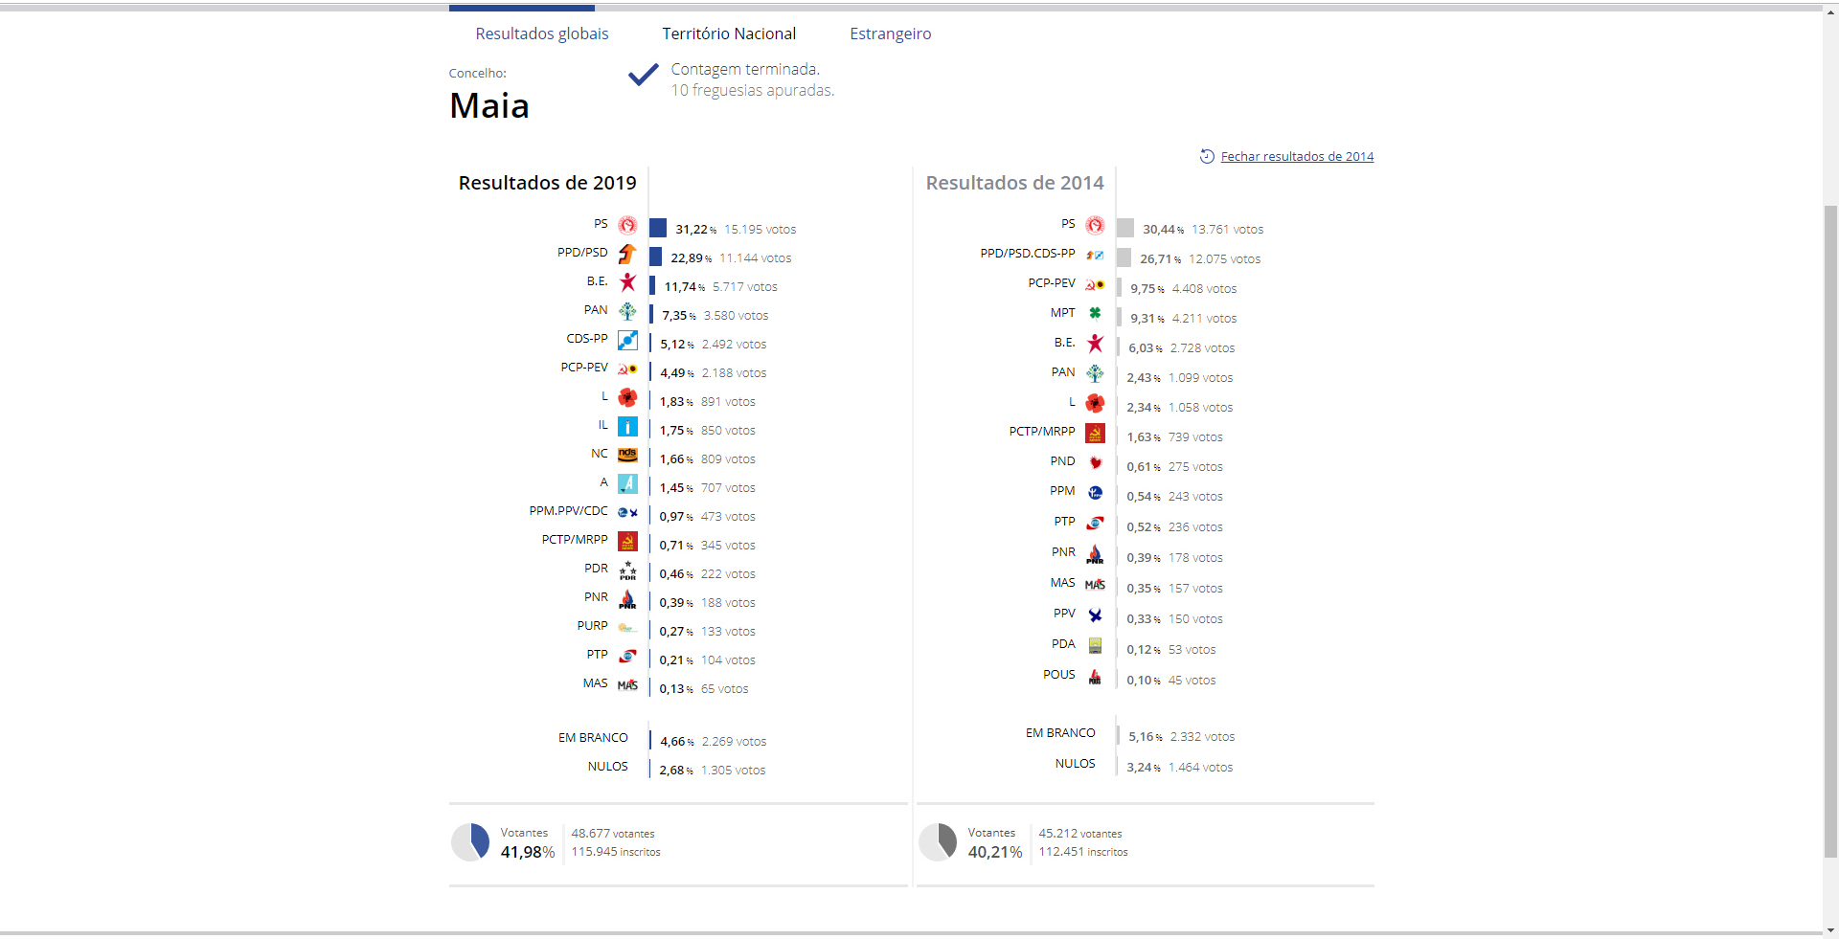Open the Estrangeiro tab
This screenshot has width=1839, height=939.
(x=891, y=34)
